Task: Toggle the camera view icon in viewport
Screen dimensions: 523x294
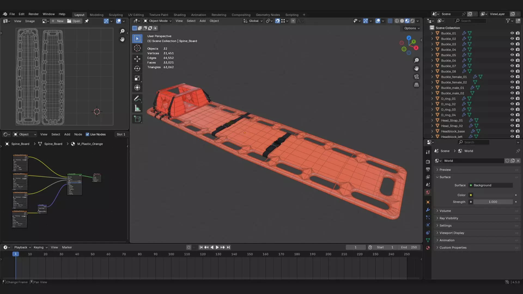Action: click(x=416, y=76)
